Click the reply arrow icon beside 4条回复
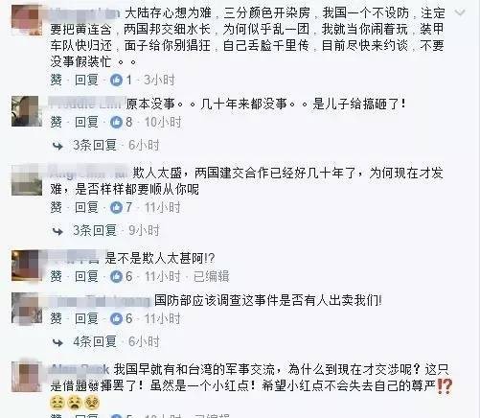Image resolution: width=480 pixels, height=418 pixels. 57,342
